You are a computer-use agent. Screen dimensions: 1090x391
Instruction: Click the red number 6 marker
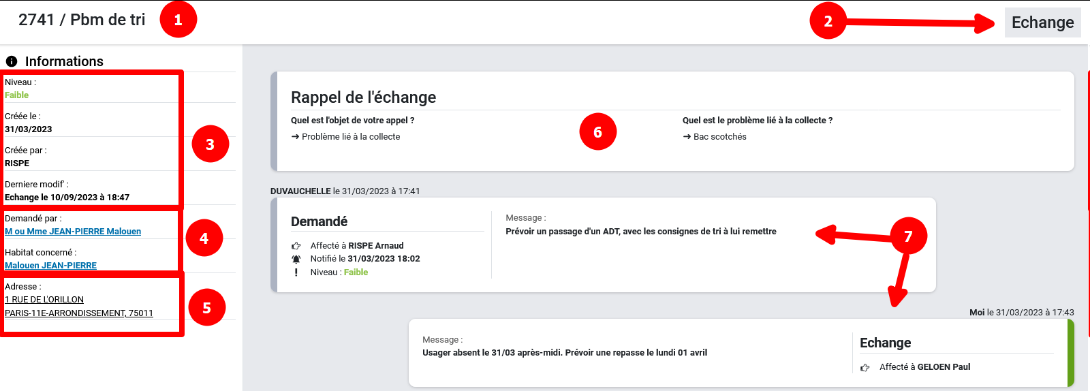pyautogui.click(x=597, y=132)
